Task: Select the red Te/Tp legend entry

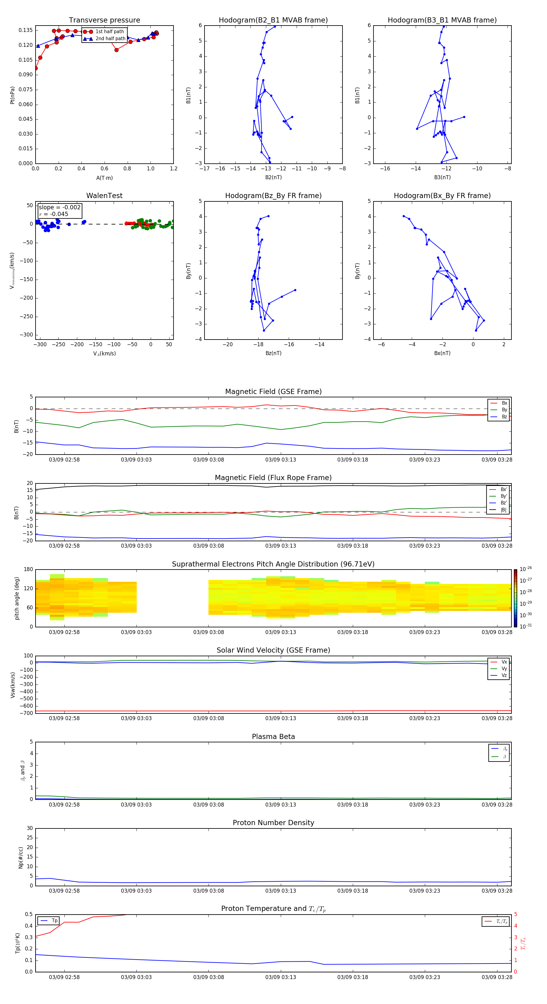Action: click(x=496, y=921)
